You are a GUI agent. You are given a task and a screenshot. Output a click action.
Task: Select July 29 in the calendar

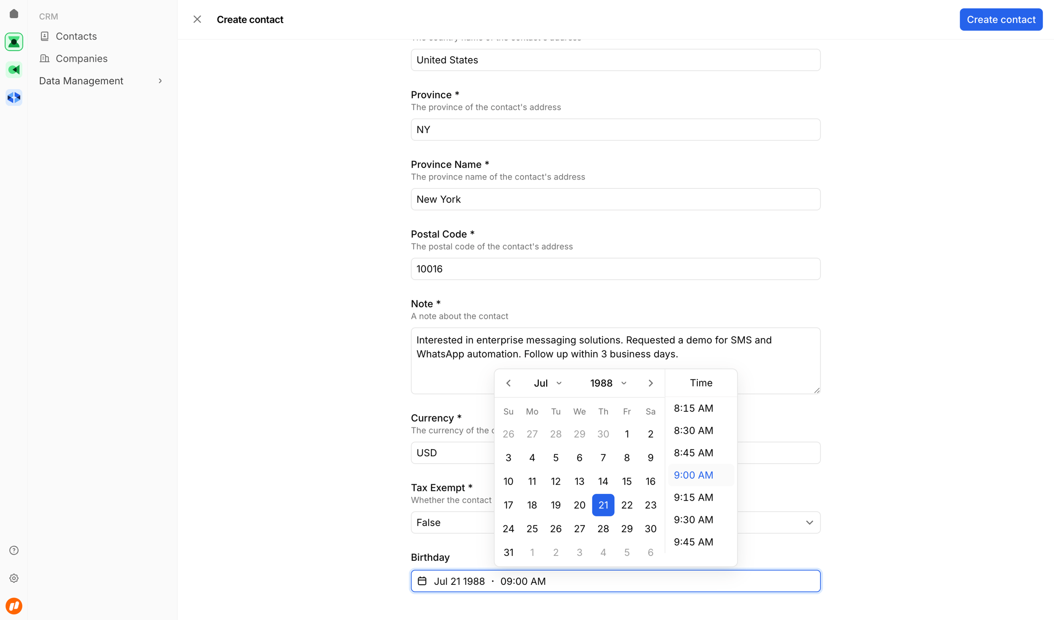tap(627, 529)
